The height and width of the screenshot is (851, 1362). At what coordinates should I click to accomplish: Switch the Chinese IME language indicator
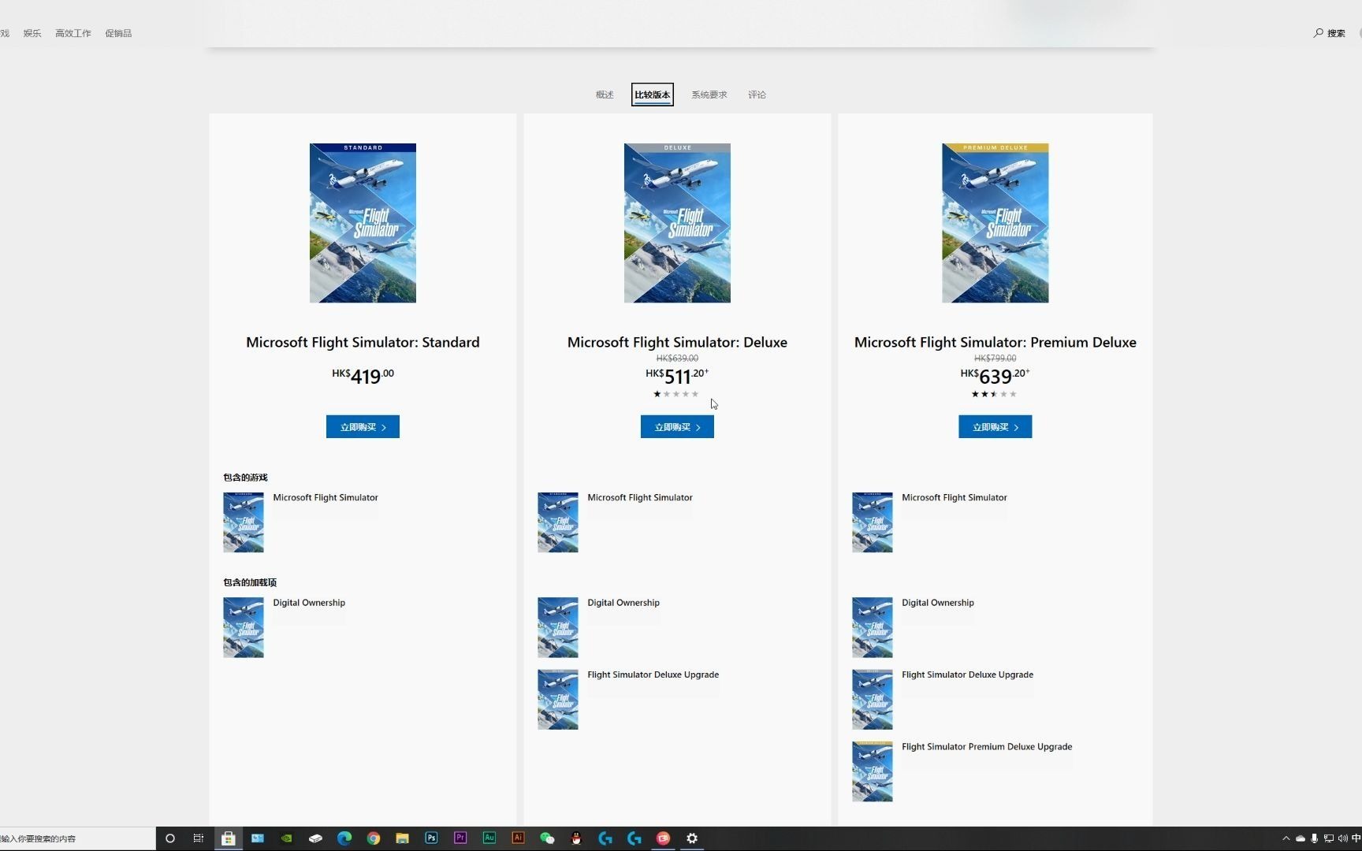point(1356,838)
